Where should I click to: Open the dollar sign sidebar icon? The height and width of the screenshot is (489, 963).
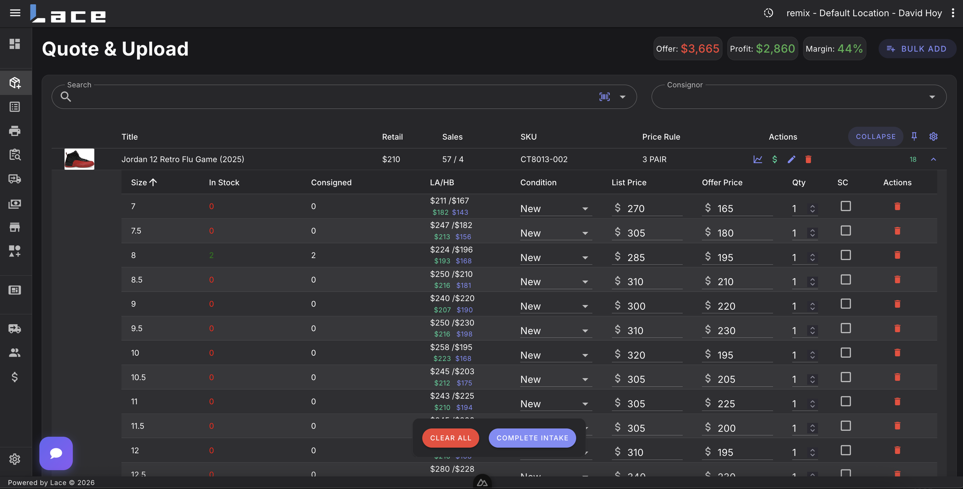click(15, 377)
